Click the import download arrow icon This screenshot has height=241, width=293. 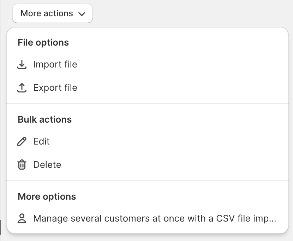coord(22,64)
